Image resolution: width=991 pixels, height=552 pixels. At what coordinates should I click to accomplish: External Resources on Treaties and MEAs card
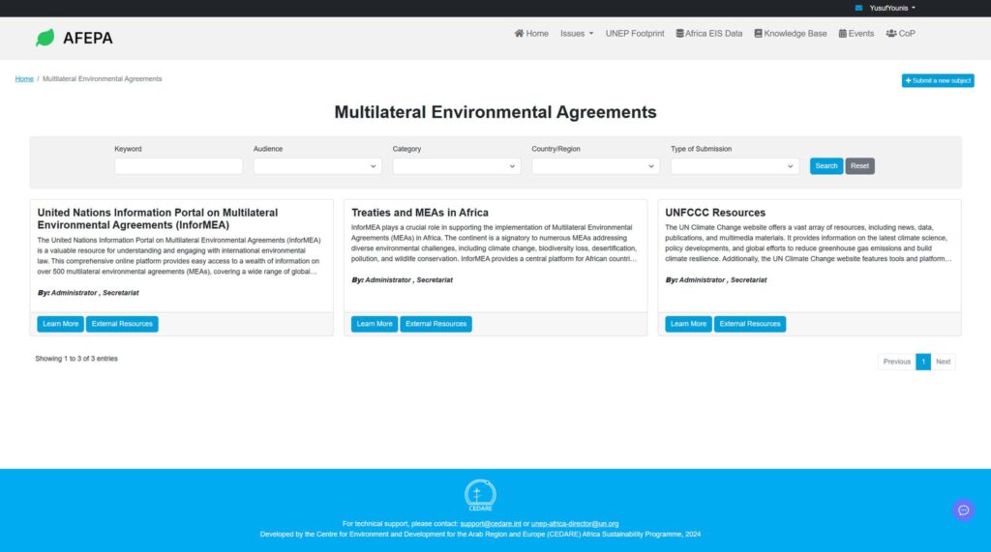coord(435,324)
